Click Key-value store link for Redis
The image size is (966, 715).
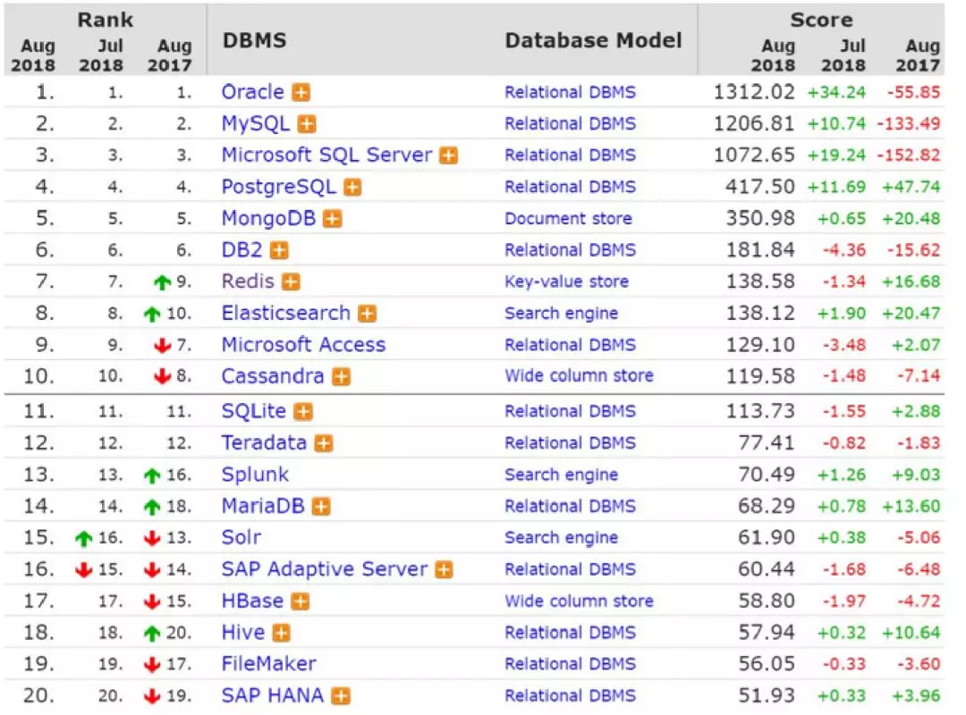pos(566,282)
